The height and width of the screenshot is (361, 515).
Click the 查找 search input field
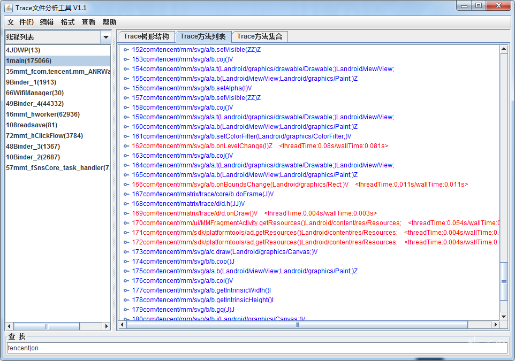(257, 348)
